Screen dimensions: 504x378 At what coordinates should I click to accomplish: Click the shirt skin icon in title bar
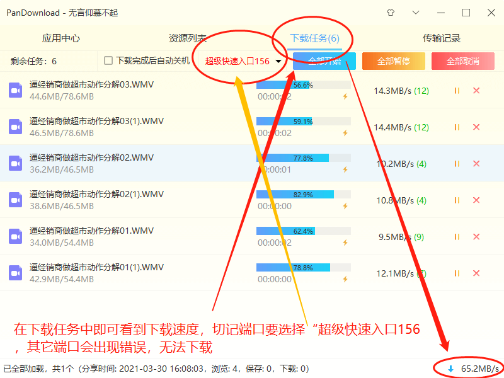(x=391, y=13)
